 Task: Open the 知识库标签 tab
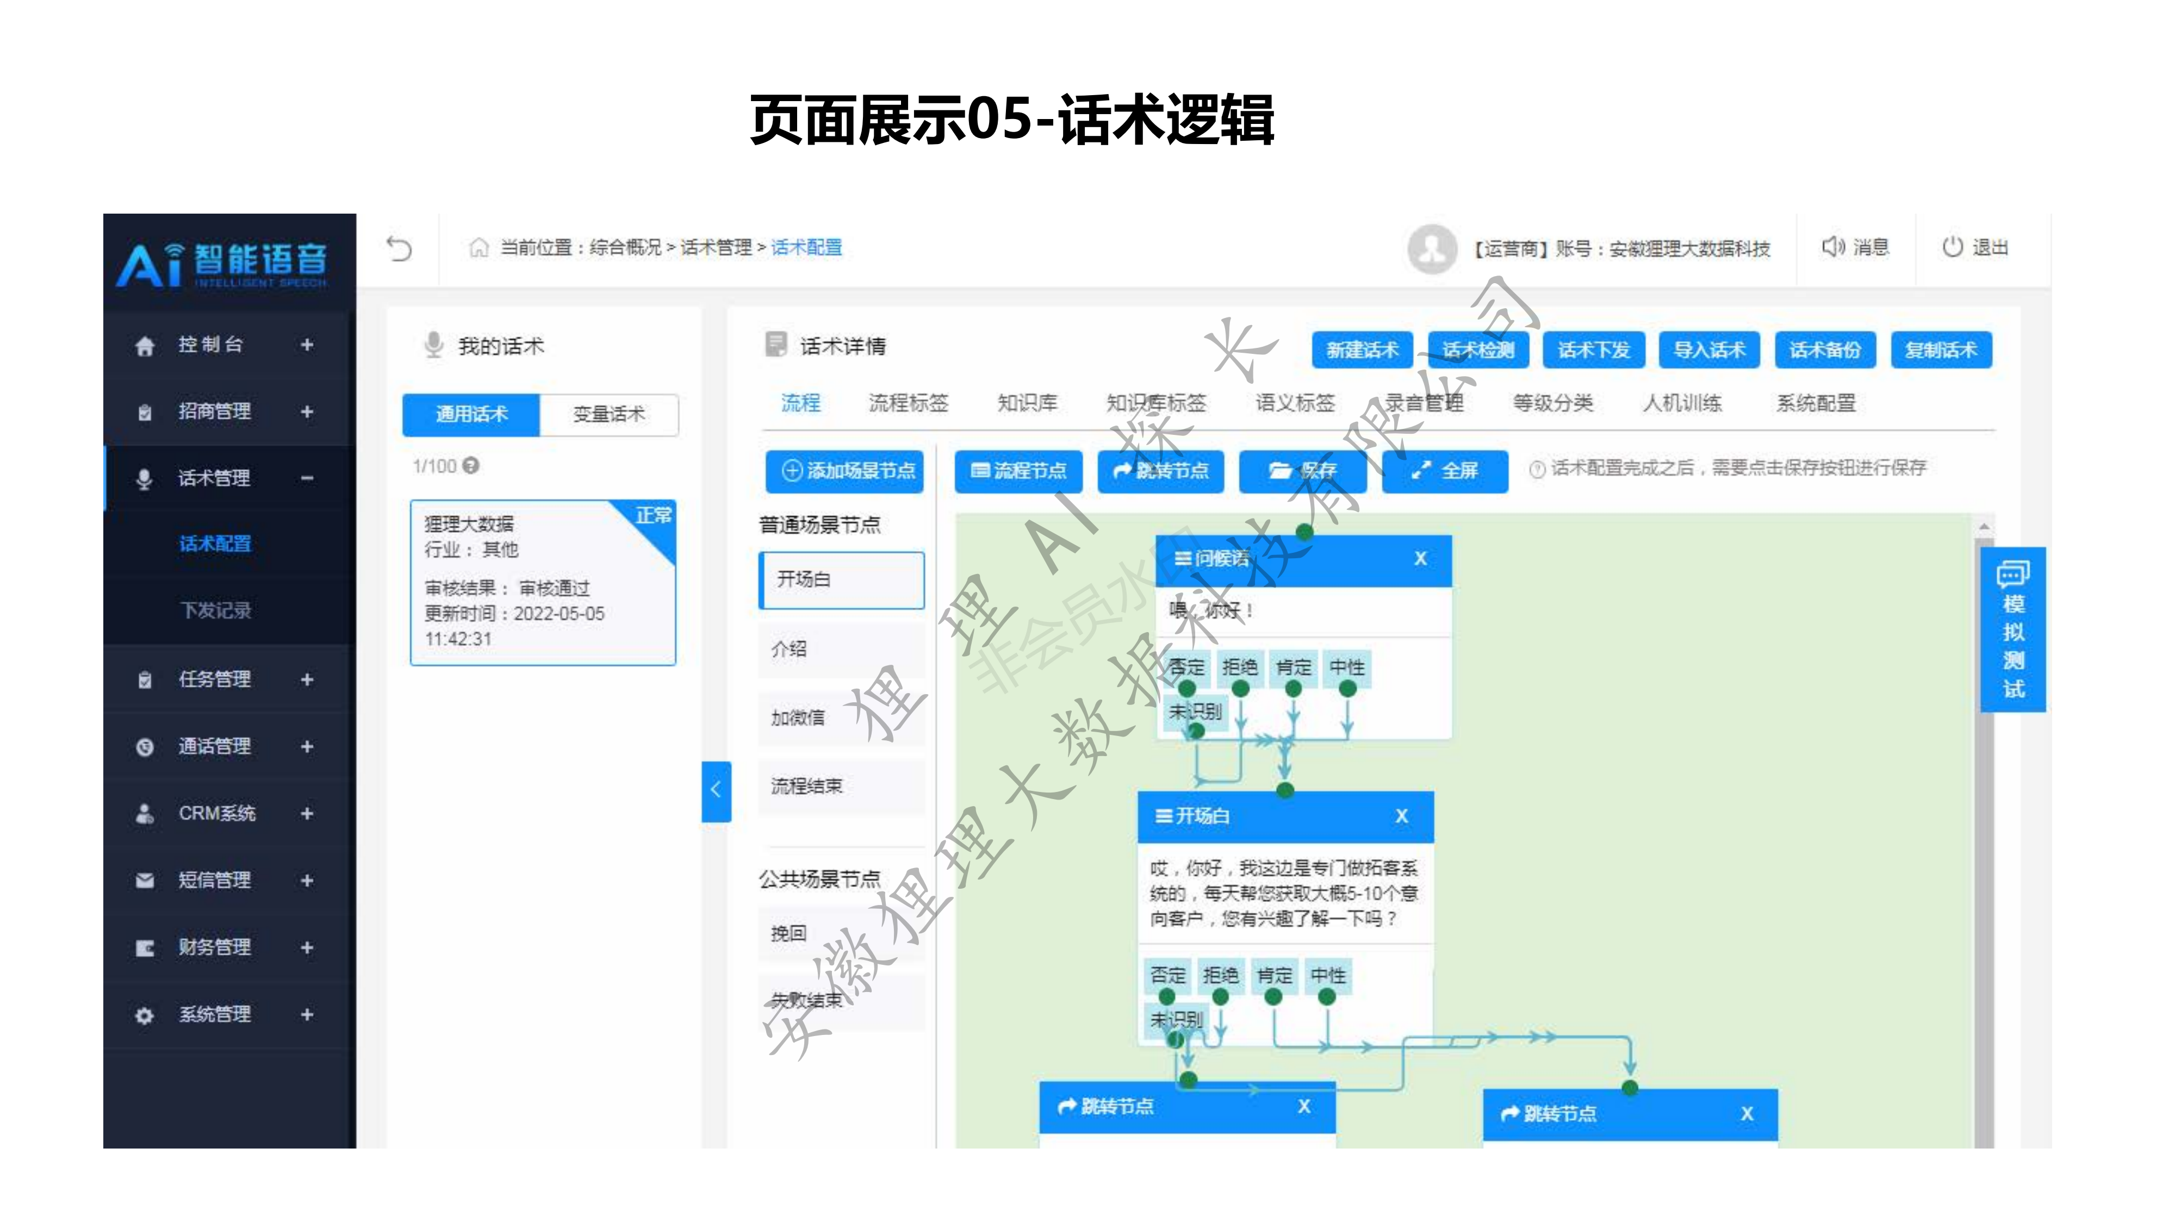pyautogui.click(x=1156, y=403)
